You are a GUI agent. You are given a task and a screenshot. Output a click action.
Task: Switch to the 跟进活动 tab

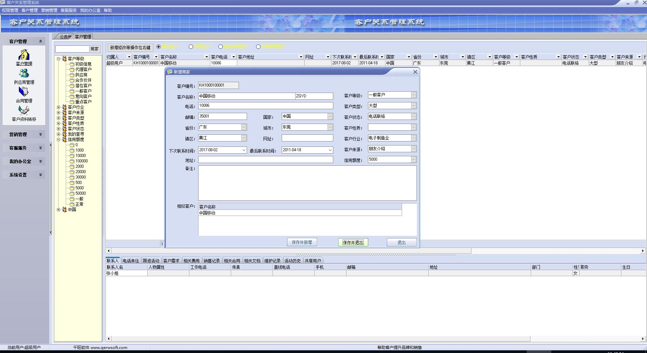click(151, 261)
